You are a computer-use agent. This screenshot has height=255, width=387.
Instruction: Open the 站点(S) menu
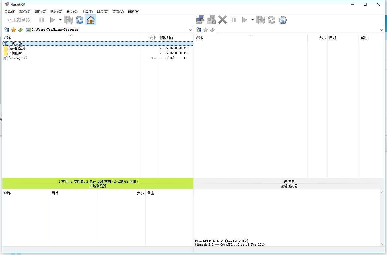click(25, 12)
